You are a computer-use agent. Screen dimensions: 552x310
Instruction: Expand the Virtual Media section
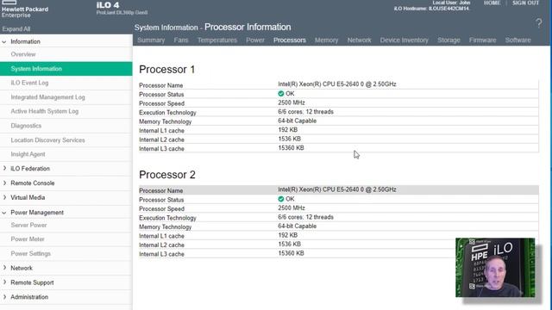4,197
